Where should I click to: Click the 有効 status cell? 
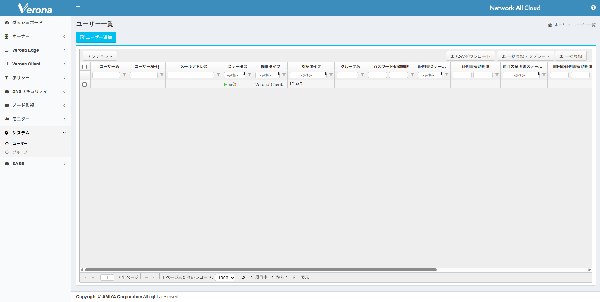point(238,84)
